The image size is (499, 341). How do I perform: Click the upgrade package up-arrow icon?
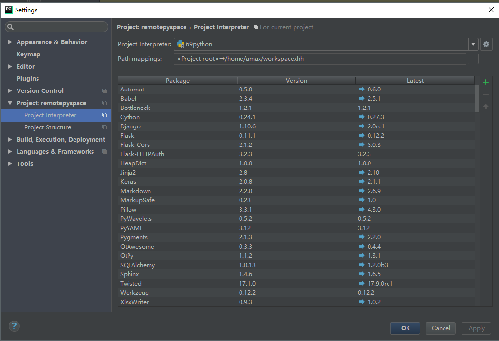(x=486, y=107)
